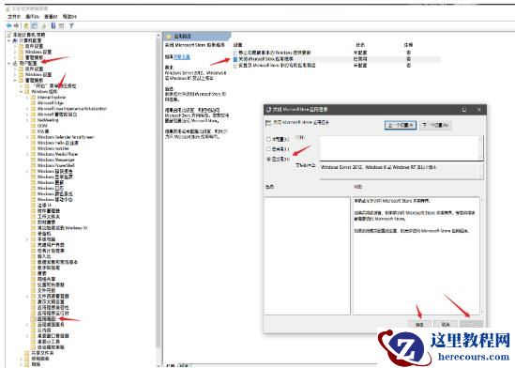Click the Windows PowerShell folder icon
This screenshot has height=368, width=515.
pyautogui.click(x=33, y=165)
